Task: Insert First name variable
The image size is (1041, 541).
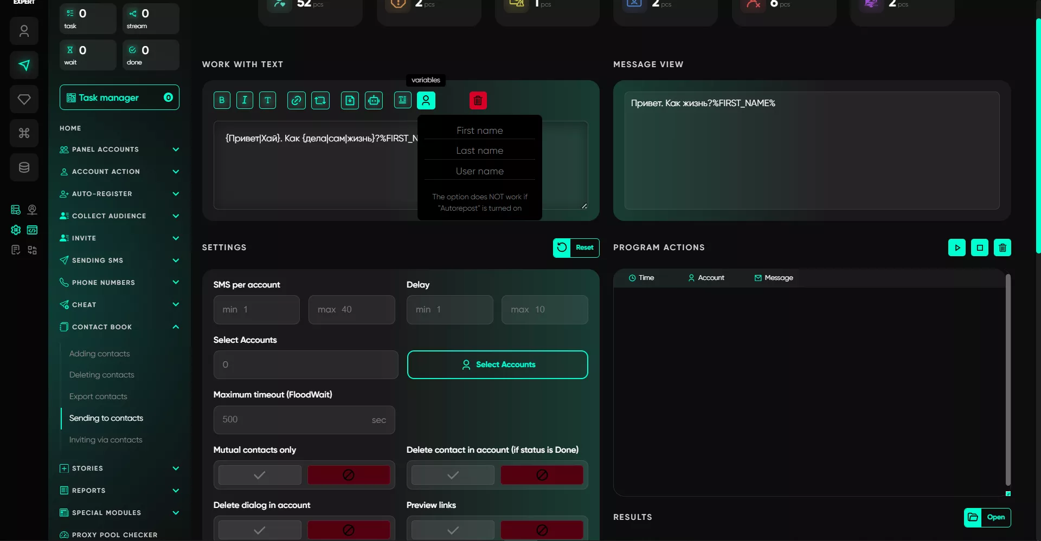Action: (479, 131)
